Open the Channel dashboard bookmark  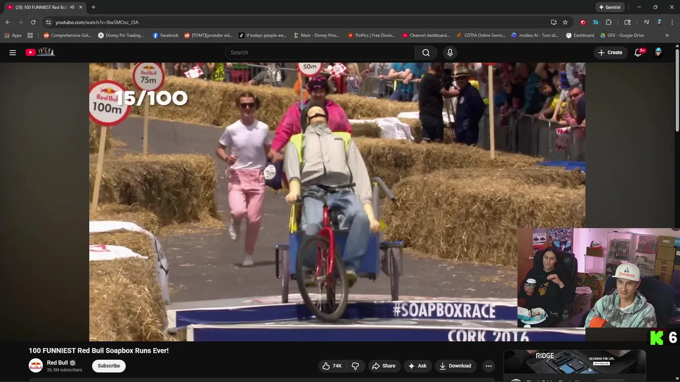pyautogui.click(x=426, y=36)
